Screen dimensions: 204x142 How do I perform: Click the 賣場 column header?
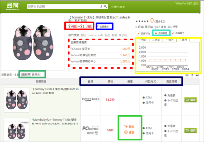[91, 81]
